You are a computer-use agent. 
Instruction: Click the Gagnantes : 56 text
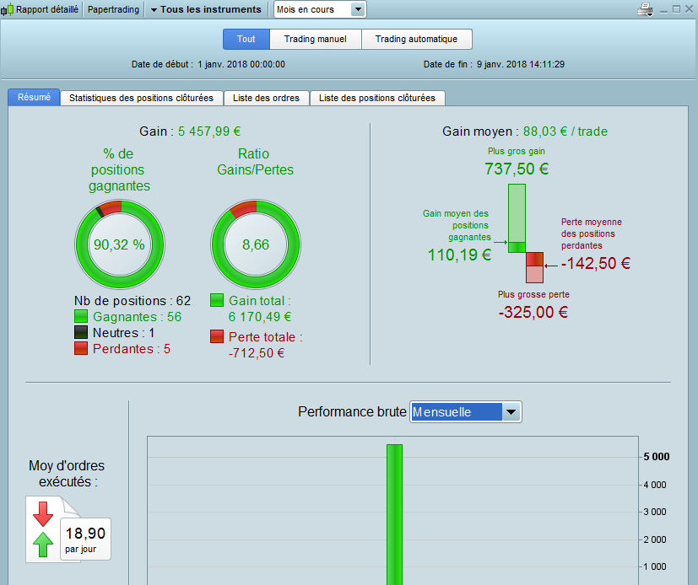point(137,317)
